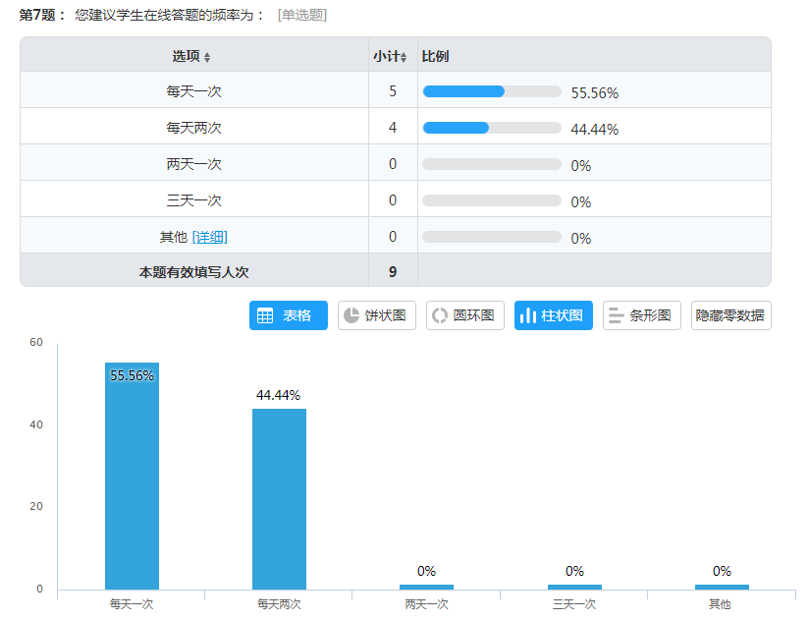Switch to 表格 table view
The height and width of the screenshot is (621, 810).
289,315
